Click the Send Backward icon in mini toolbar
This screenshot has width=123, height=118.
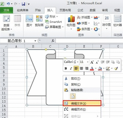point(118,62)
